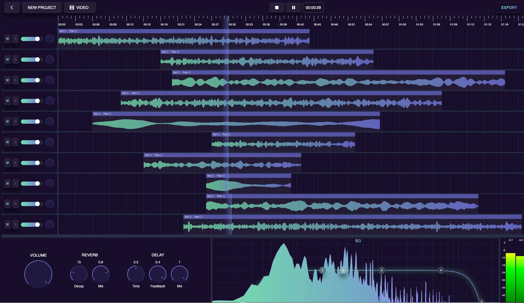Click the Delay Time knob
The height and width of the screenshot is (303, 524).
[136, 274]
